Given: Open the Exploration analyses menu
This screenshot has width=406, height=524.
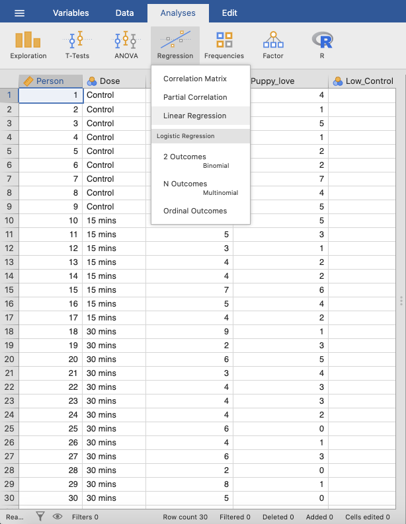Looking at the screenshot, I should click(28, 45).
